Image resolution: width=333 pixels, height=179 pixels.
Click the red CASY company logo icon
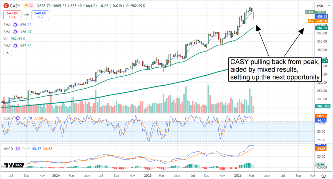(6, 5)
